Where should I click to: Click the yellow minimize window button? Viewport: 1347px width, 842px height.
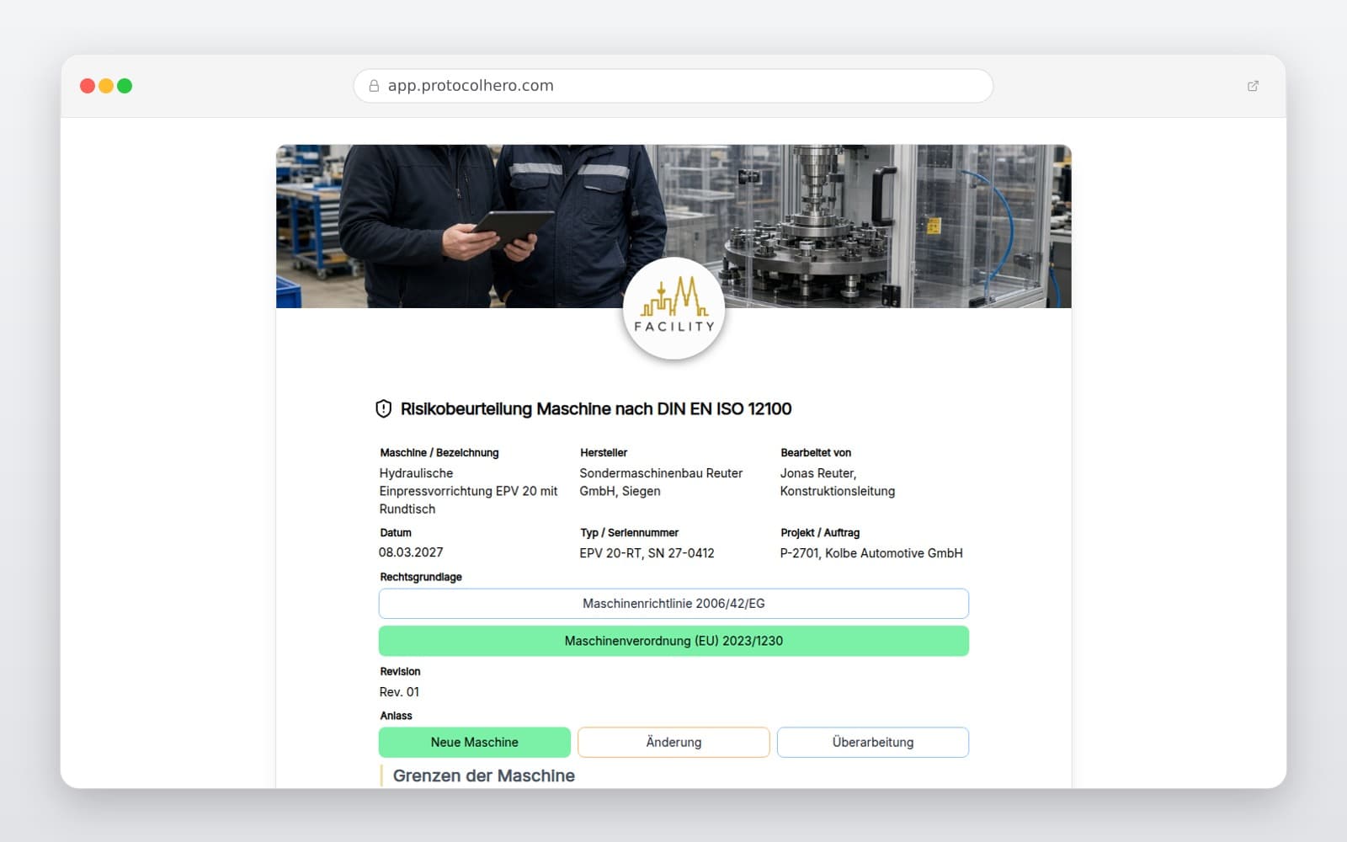click(x=106, y=86)
